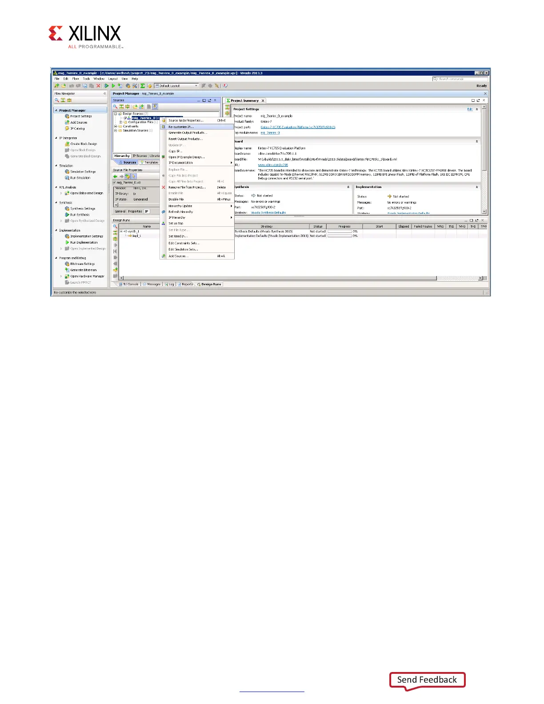Choose Generate Output Products menu entry
Screen dimensions: 544x704
tap(197, 133)
